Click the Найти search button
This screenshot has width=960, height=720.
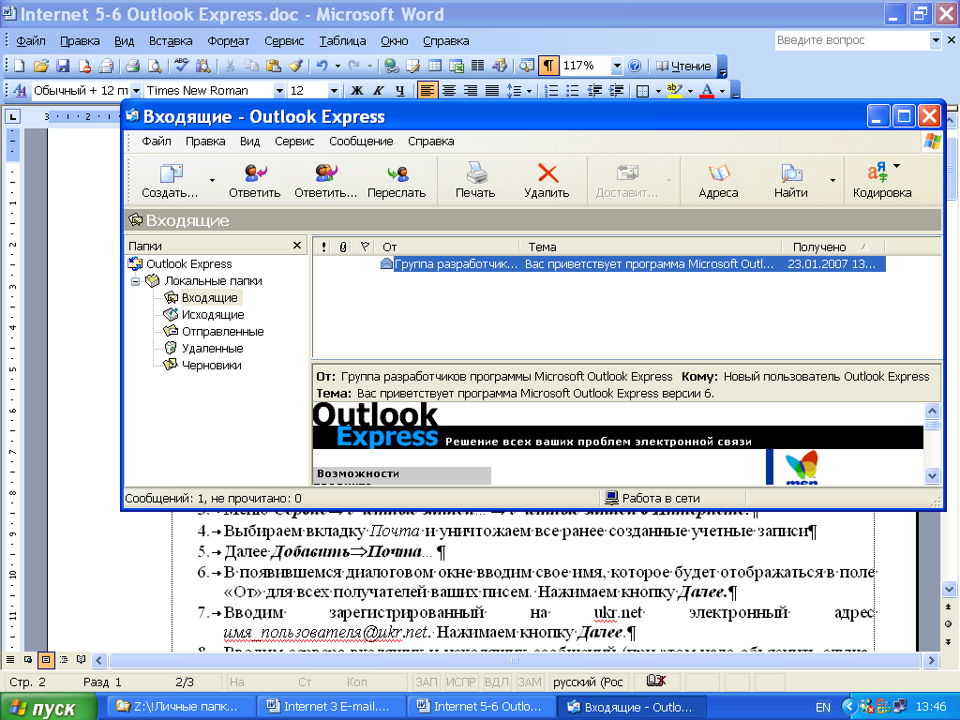point(790,181)
